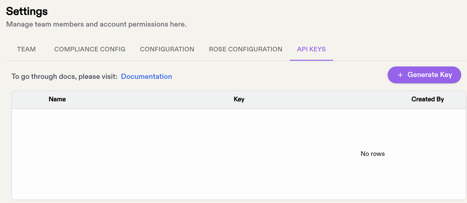The image size is (467, 203).
Task: Go to the ROSE CONFIGURATION tab
Action: [x=245, y=49]
